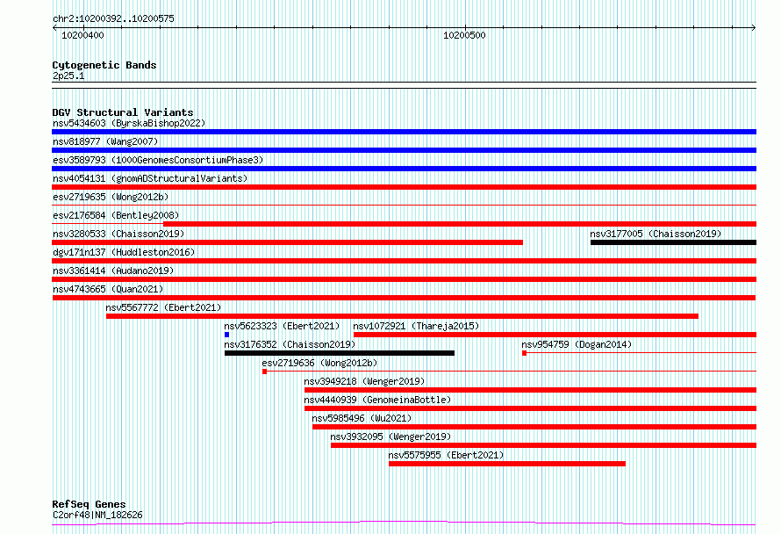This screenshot has height=534, width=781.
Task: Click the red bar under dgv171n137
Action: pyautogui.click(x=404, y=261)
